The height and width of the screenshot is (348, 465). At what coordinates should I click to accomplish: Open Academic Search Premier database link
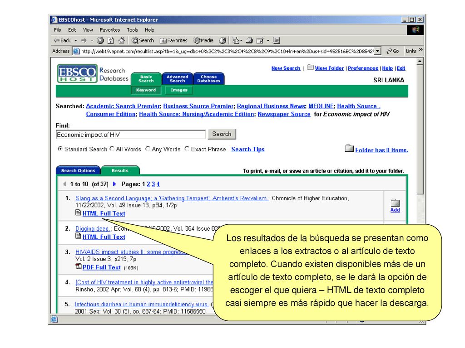[x=123, y=106]
